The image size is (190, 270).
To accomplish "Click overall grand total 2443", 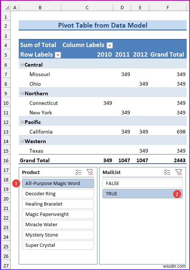I will tap(179, 160).
